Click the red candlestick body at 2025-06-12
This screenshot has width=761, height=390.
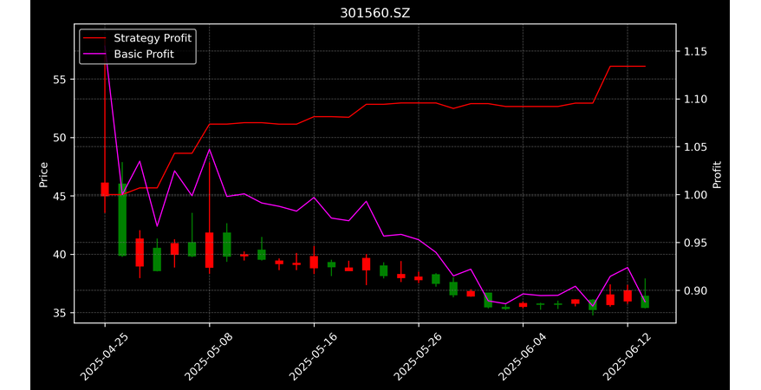coord(628,296)
